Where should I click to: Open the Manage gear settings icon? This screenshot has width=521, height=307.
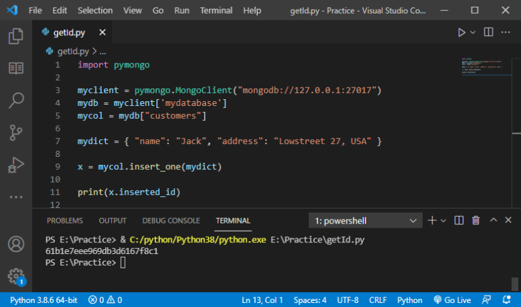16,276
